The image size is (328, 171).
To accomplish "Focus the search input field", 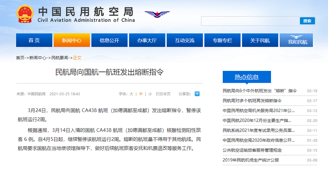I will click(x=250, y=21).
